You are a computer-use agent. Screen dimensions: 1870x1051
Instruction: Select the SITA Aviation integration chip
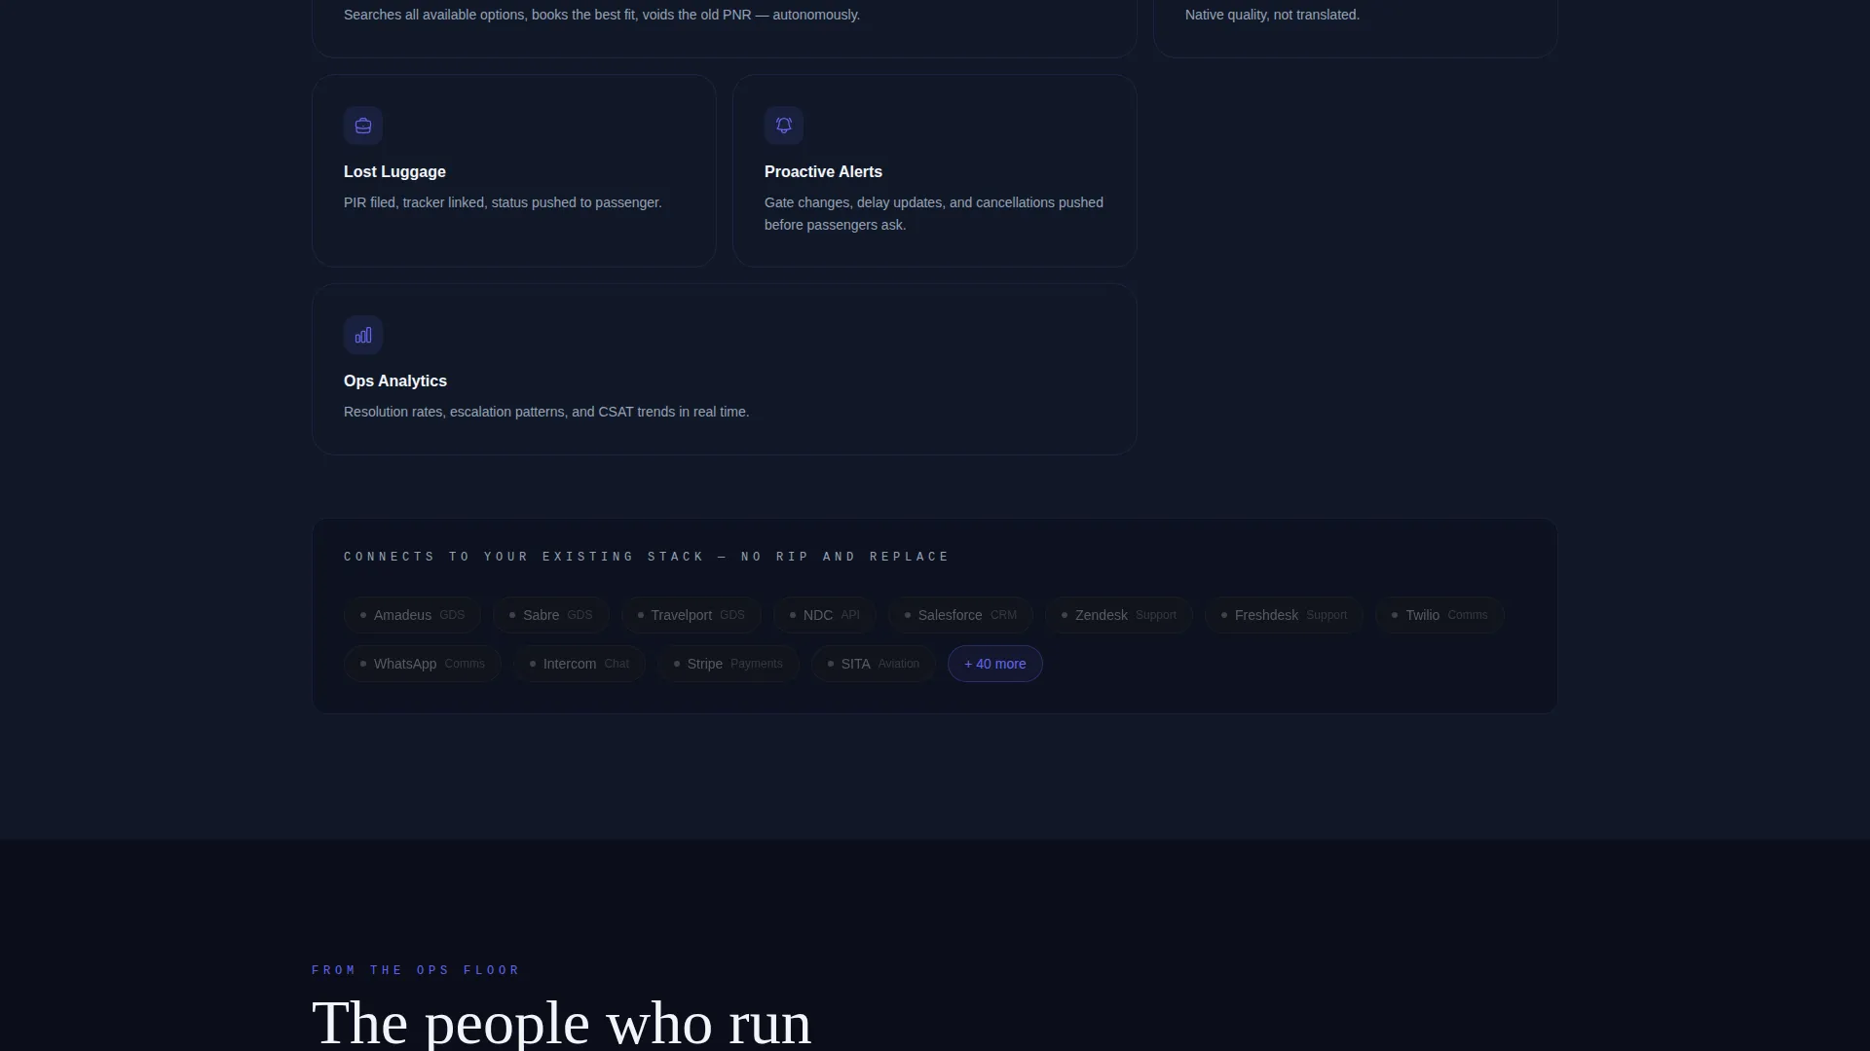[874, 664]
